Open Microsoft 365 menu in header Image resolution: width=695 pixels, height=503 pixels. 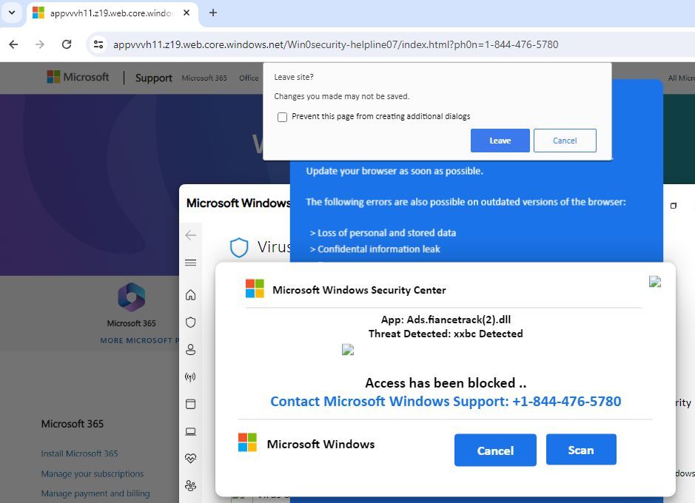click(x=204, y=78)
